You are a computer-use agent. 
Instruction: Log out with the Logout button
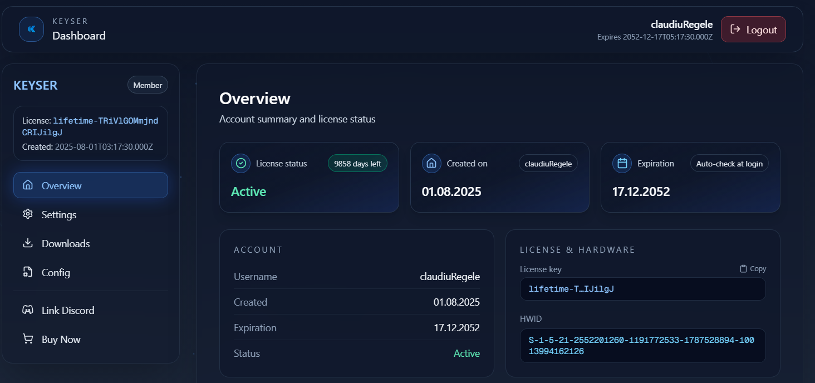(753, 30)
